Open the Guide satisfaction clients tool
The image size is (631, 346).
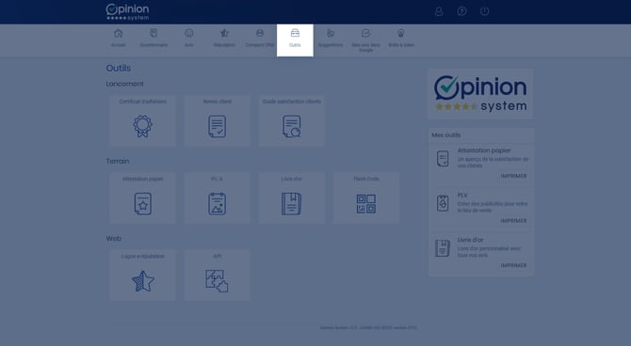(x=292, y=120)
